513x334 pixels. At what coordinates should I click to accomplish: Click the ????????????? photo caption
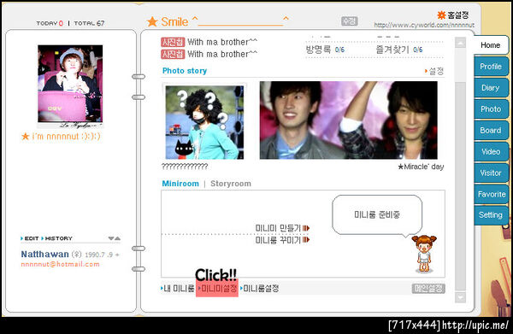[185, 167]
